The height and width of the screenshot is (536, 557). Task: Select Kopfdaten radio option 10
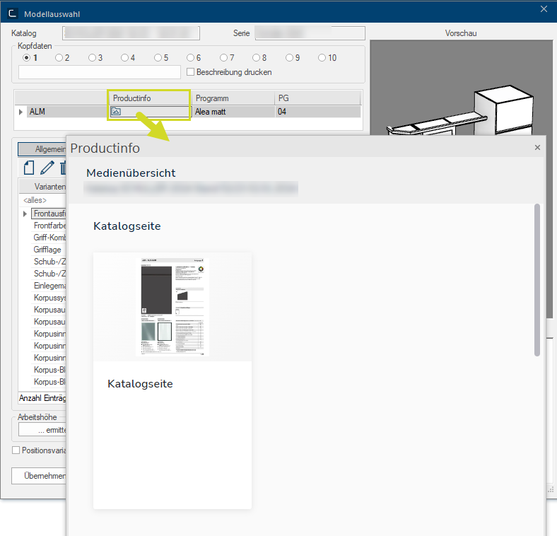coord(322,58)
